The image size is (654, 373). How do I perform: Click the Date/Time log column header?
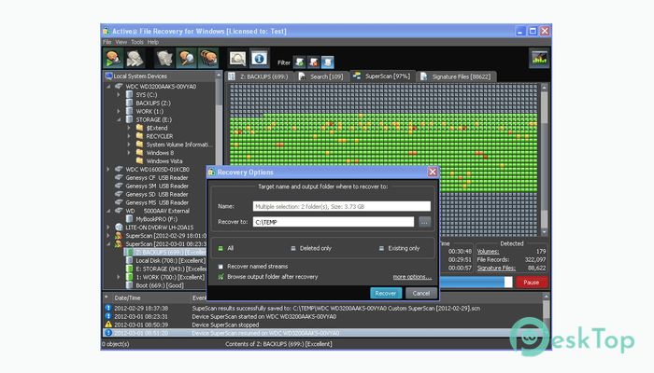click(127, 298)
